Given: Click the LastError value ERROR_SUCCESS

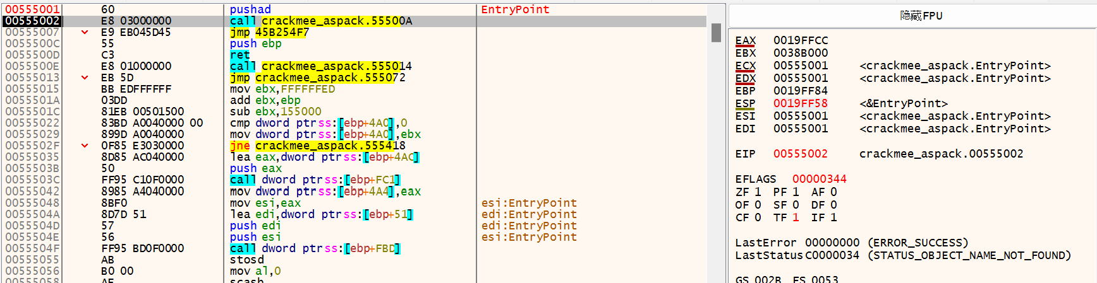Looking at the screenshot, I should (918, 243).
